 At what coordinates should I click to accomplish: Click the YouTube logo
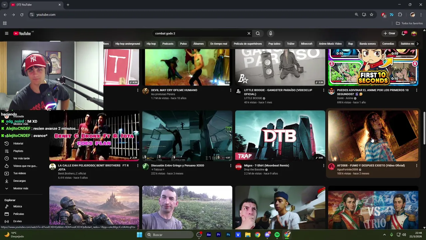[22, 33]
